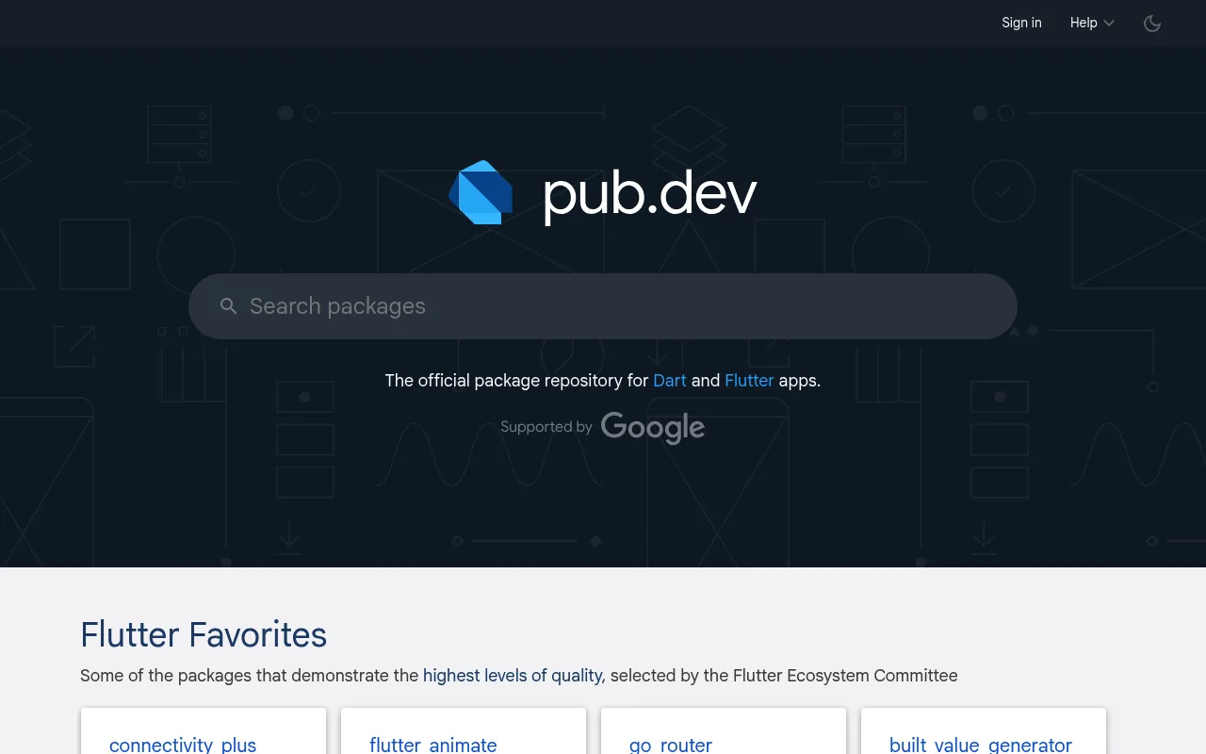Viewport: 1206px width, 754px height.
Task: Open the flutter_animate package
Action: [433, 745]
